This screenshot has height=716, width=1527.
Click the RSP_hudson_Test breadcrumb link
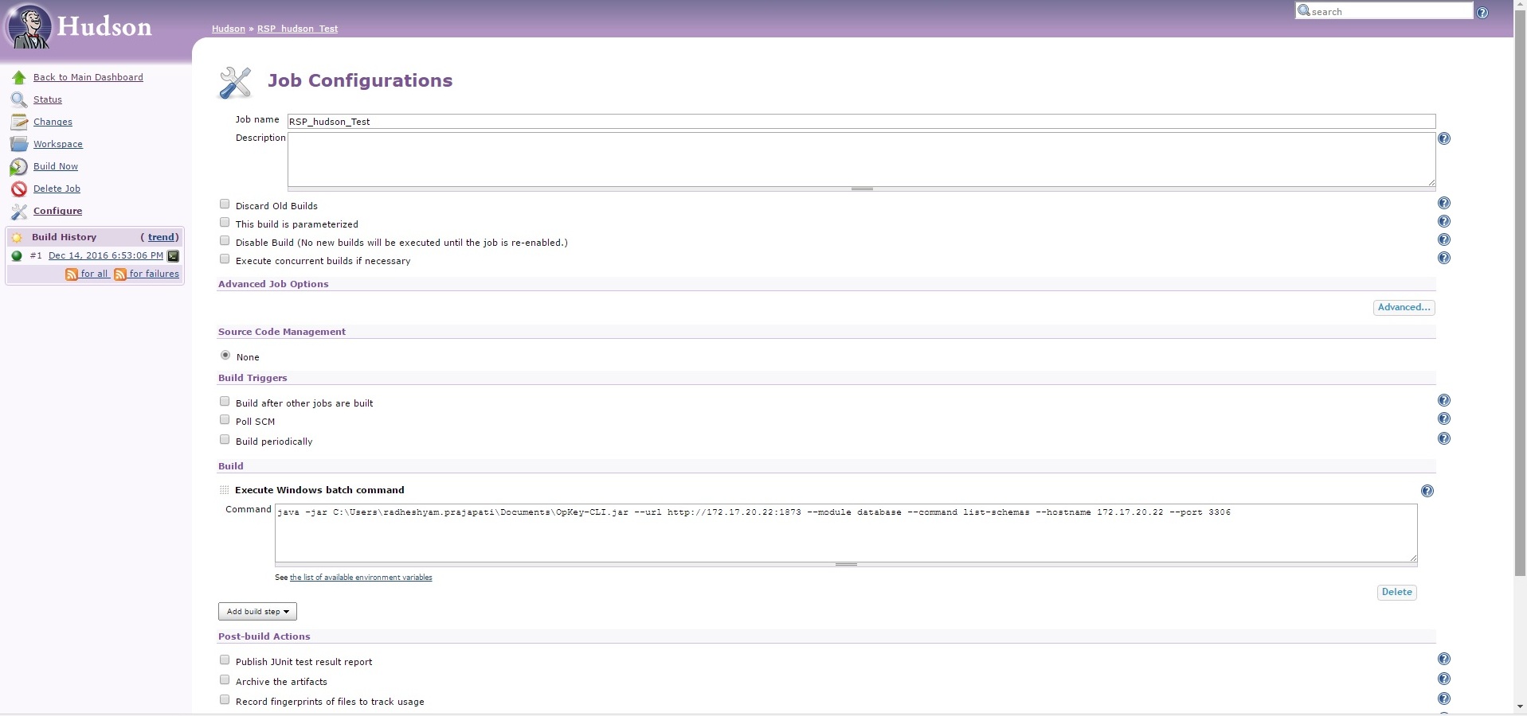click(x=297, y=29)
